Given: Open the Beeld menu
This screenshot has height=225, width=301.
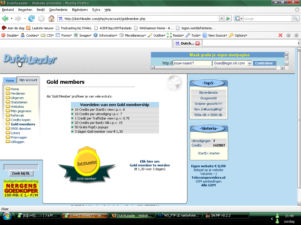Looking at the screenshot, I should 41,10.
